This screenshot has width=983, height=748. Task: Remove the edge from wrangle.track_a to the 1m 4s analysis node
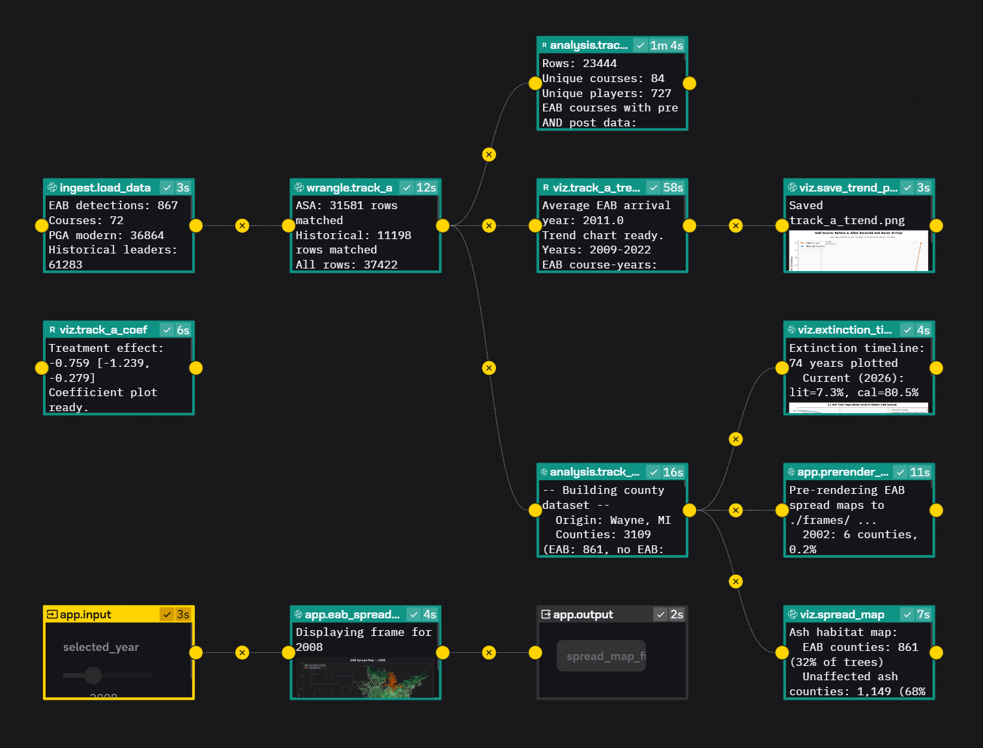[x=489, y=154]
